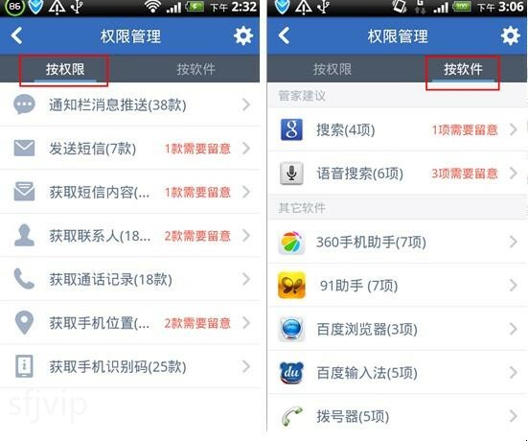This screenshot has height=441, width=528.
Task: Open settings gear on right screen
Action: (510, 35)
